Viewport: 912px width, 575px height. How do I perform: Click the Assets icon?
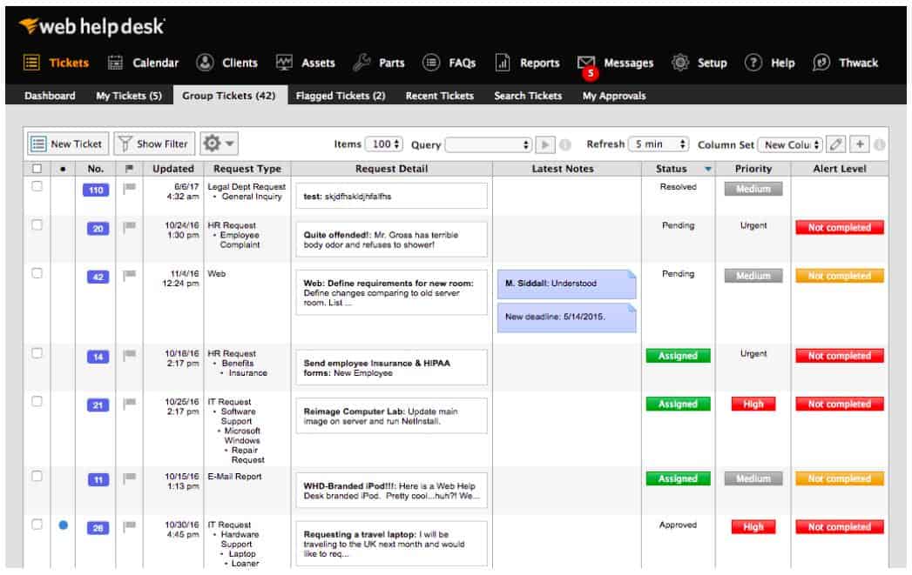click(285, 63)
